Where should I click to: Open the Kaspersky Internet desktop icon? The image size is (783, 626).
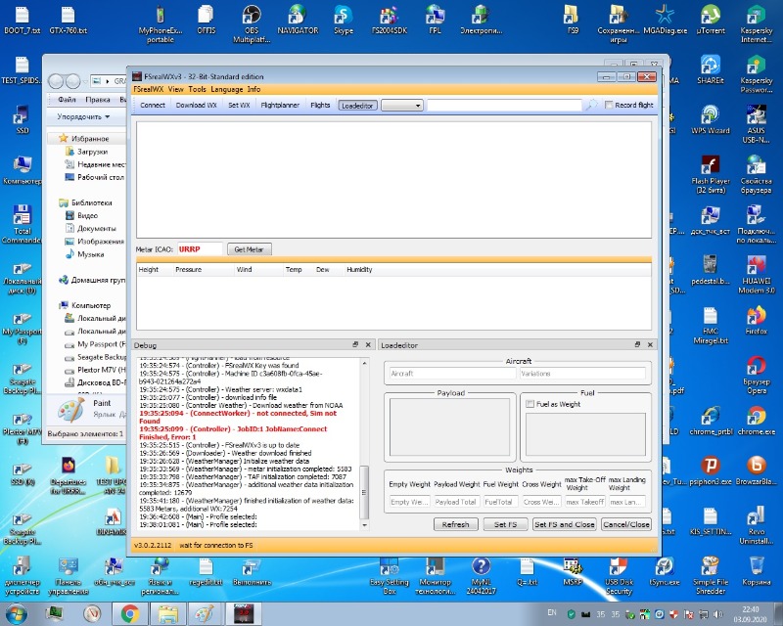click(756, 23)
